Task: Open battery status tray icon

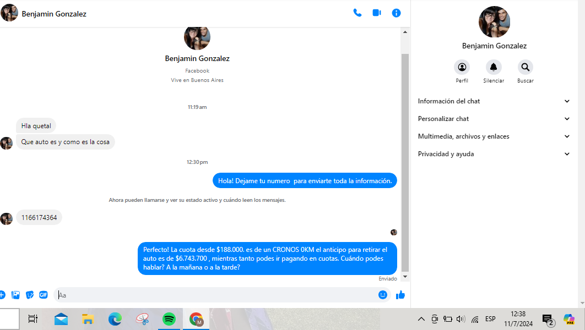Action: coord(447,319)
